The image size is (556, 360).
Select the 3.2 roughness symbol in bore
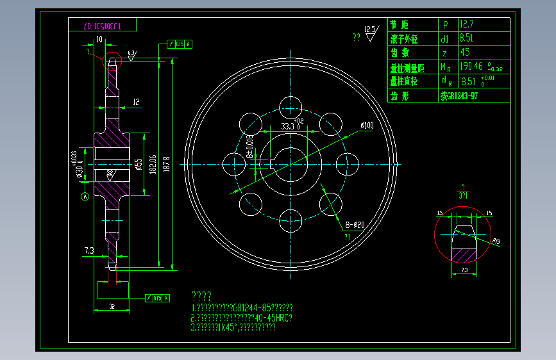click(x=111, y=176)
